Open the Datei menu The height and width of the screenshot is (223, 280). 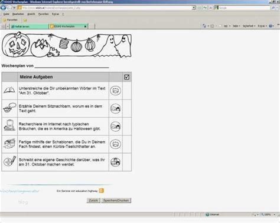(6, 14)
